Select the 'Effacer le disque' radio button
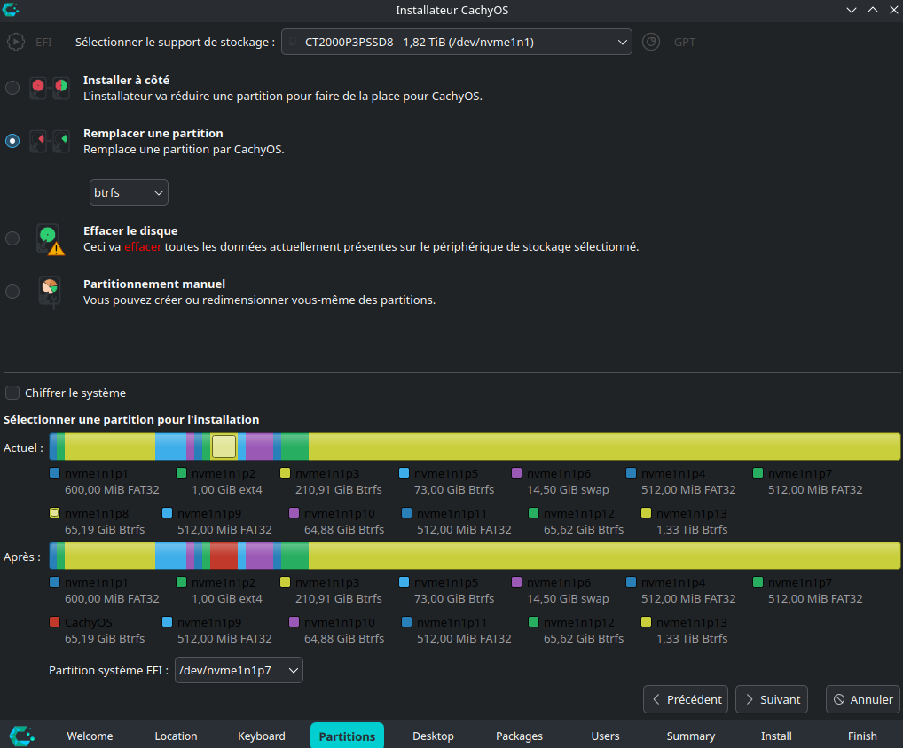 pos(12,238)
